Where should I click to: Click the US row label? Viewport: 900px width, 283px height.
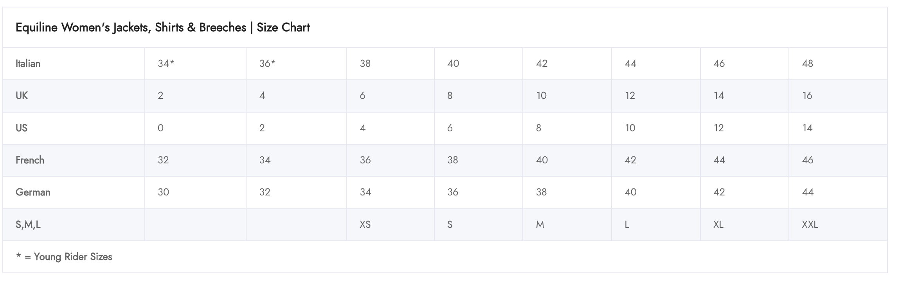coord(22,128)
